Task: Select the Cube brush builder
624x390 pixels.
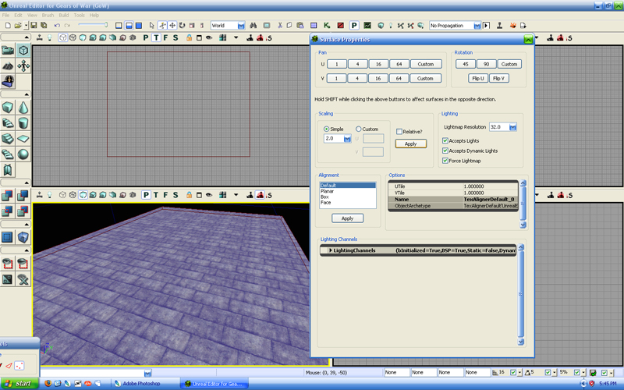Action: [8, 108]
